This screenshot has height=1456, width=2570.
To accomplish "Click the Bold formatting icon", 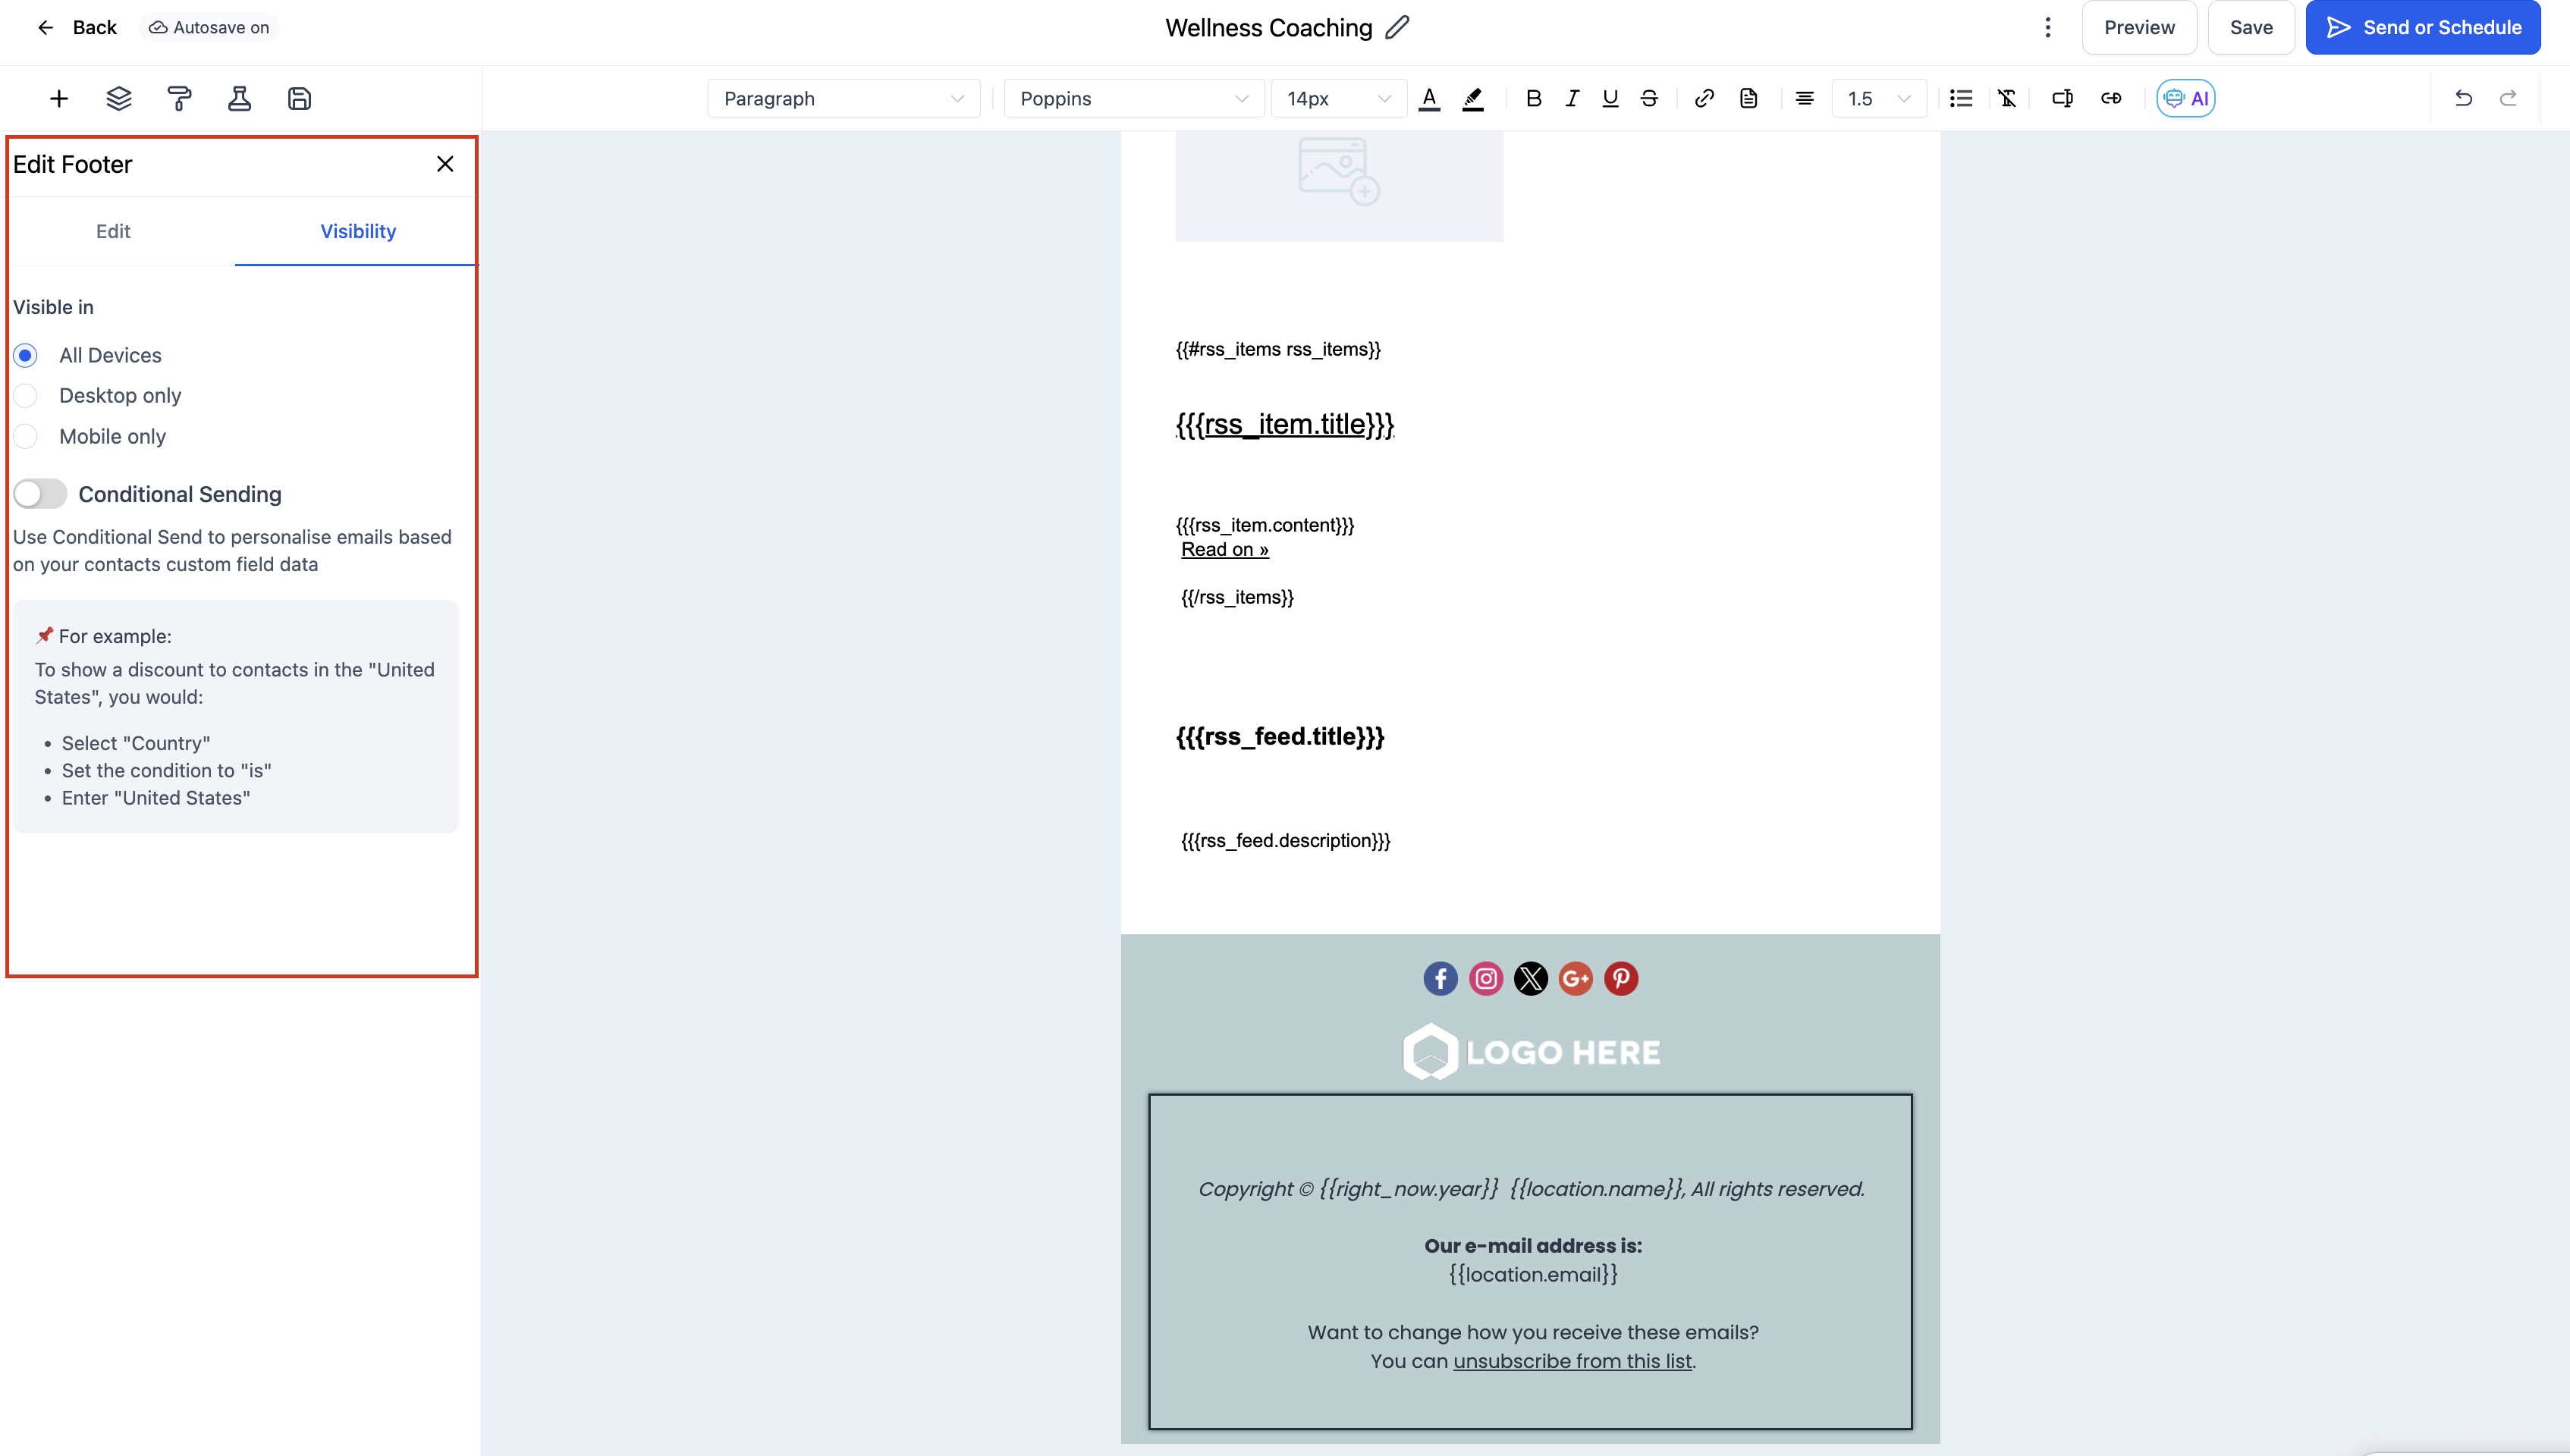I will pyautogui.click(x=1533, y=98).
